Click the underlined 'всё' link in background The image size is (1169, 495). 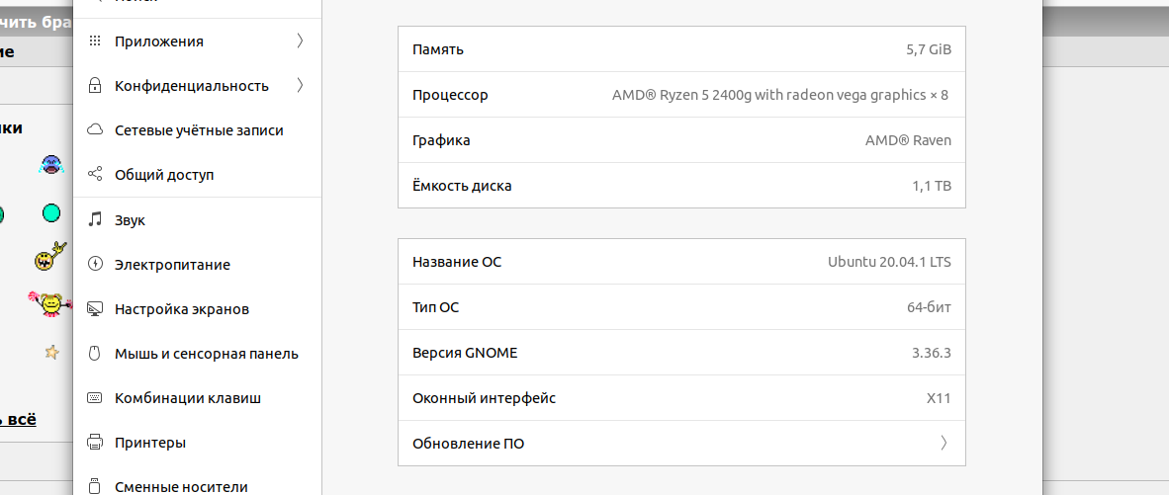[x=18, y=419]
